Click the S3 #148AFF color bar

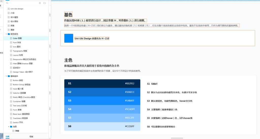pyautogui.click(x=102, y=101)
